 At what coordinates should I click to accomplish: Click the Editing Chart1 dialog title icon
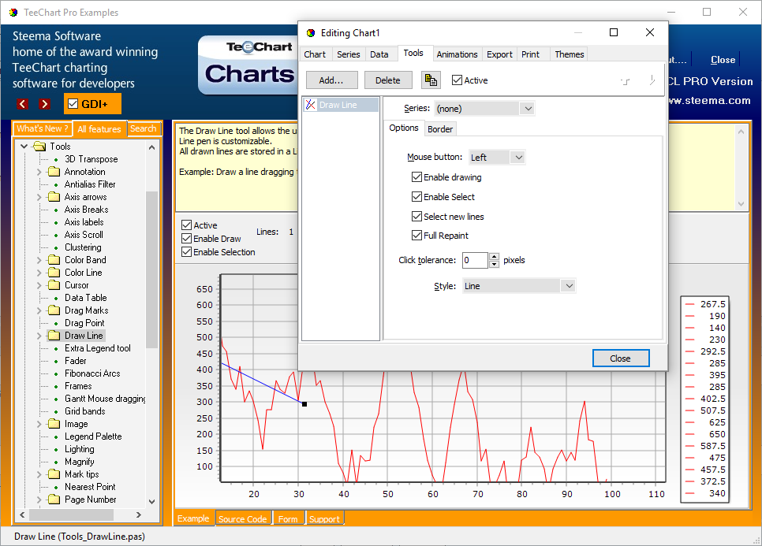click(x=311, y=33)
